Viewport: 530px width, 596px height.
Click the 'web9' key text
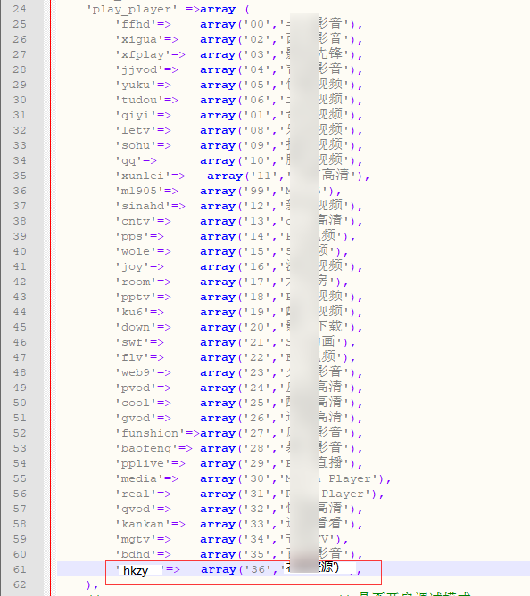pos(136,373)
